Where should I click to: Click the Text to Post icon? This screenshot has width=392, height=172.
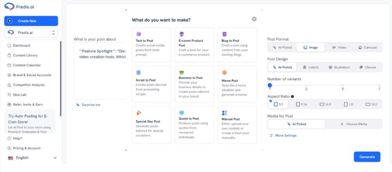tap(139, 34)
